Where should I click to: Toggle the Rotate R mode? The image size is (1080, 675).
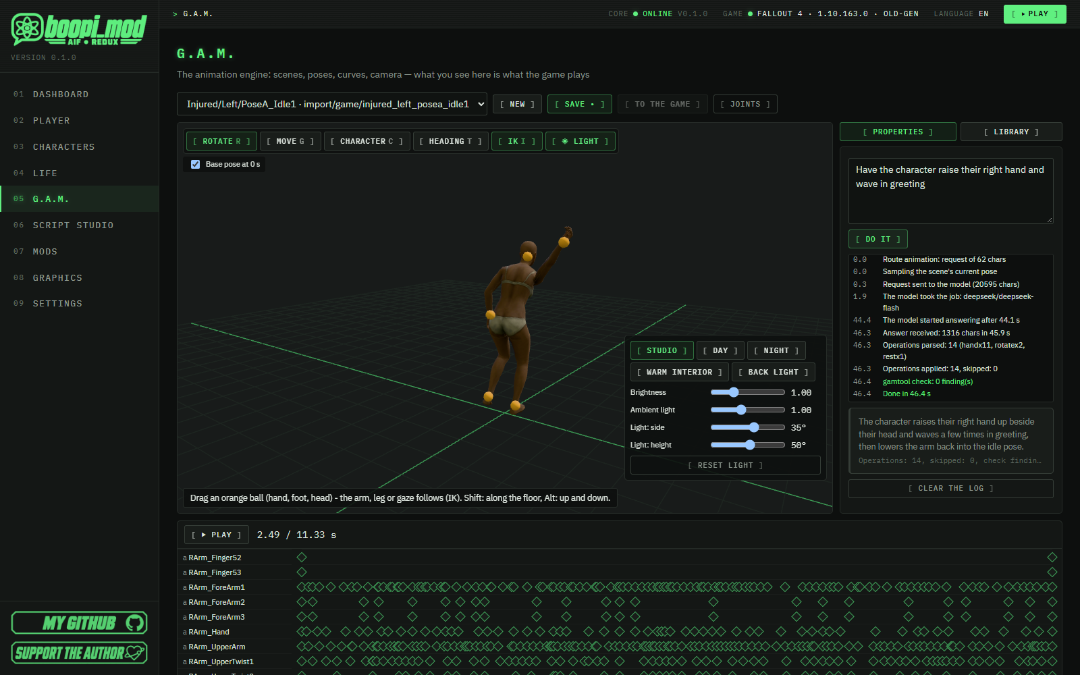221,141
